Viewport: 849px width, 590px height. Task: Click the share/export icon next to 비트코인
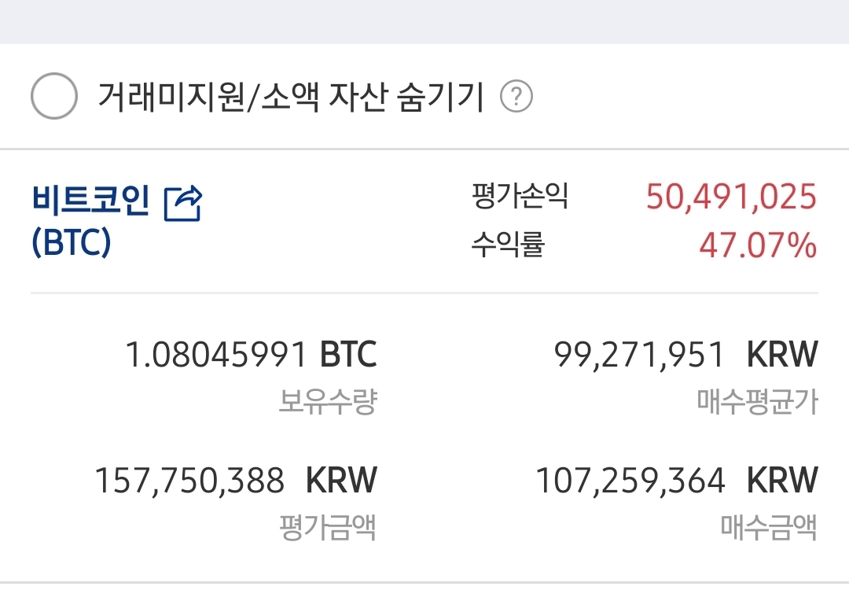click(182, 203)
